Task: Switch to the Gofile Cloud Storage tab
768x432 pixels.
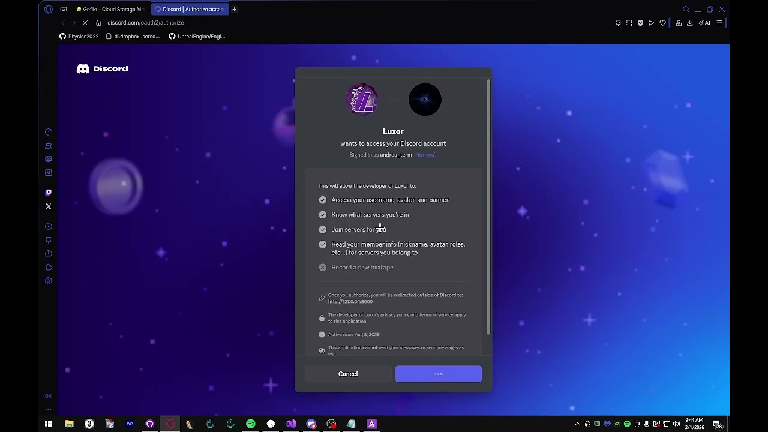Action: [110, 9]
